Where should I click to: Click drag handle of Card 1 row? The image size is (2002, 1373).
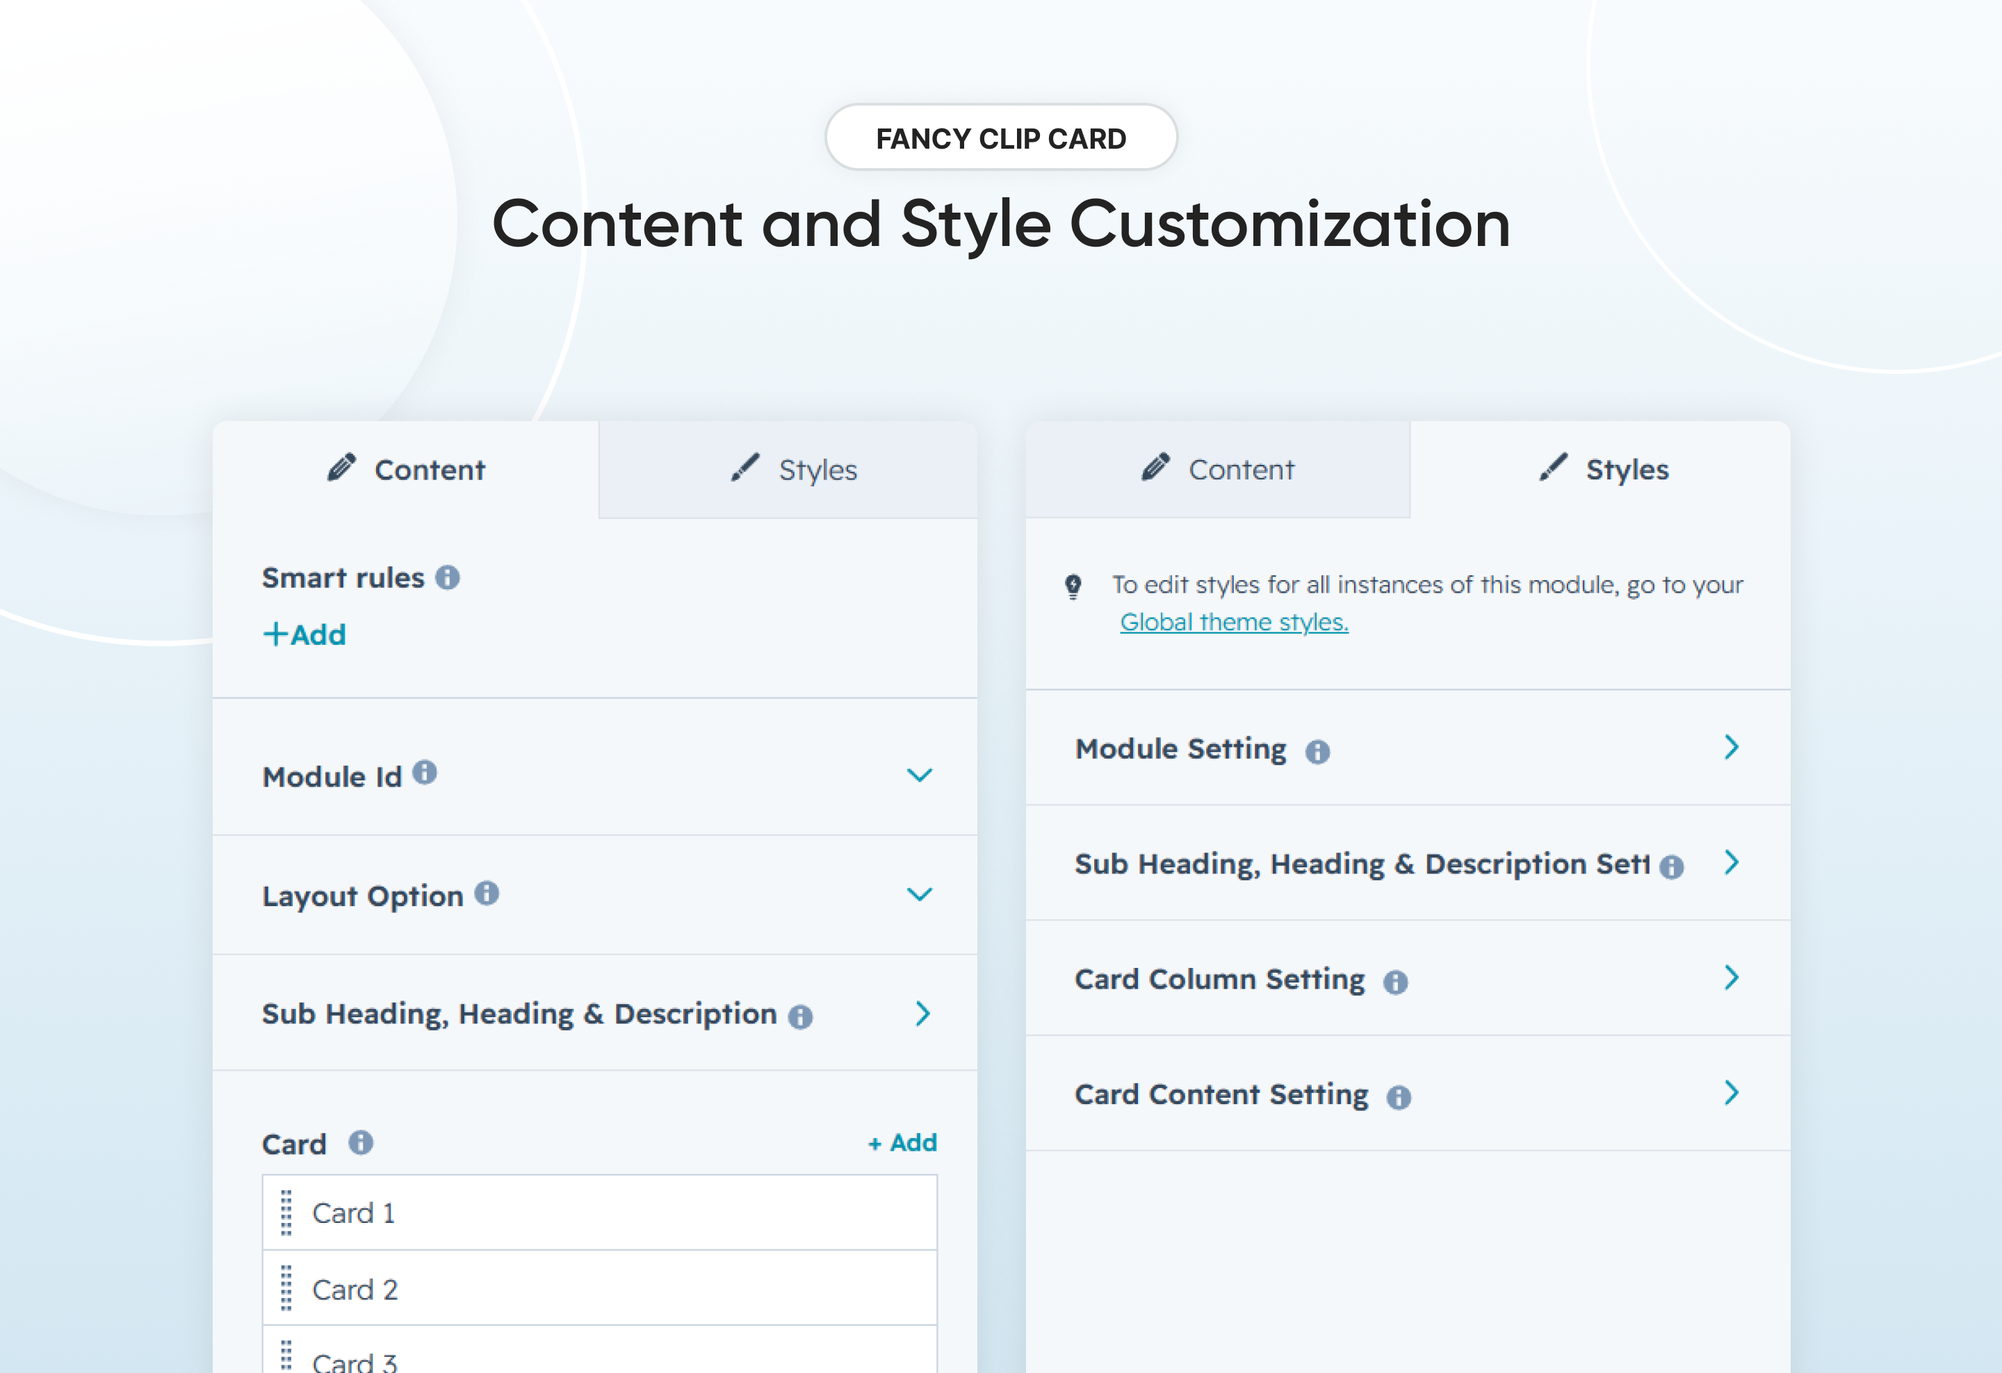287,1213
